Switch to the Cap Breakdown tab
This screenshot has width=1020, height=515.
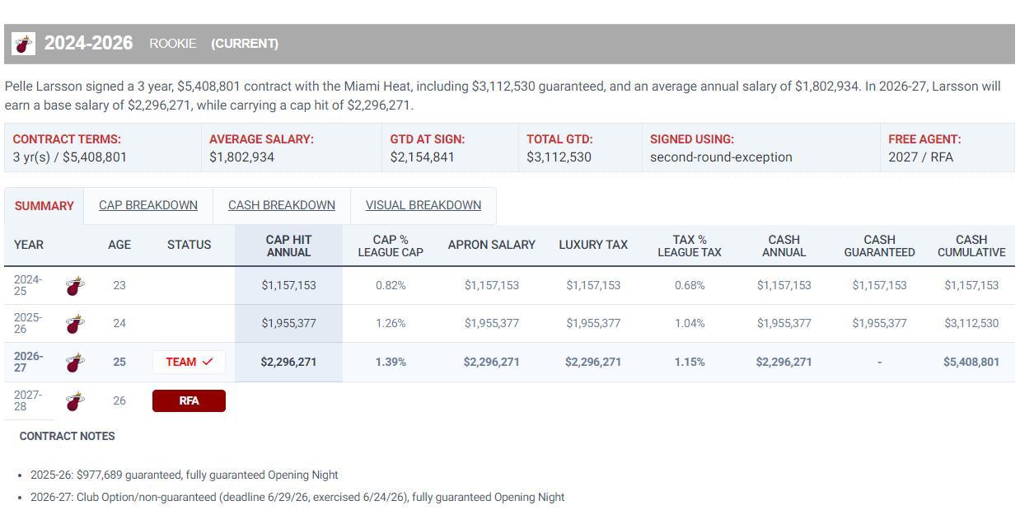click(x=148, y=205)
